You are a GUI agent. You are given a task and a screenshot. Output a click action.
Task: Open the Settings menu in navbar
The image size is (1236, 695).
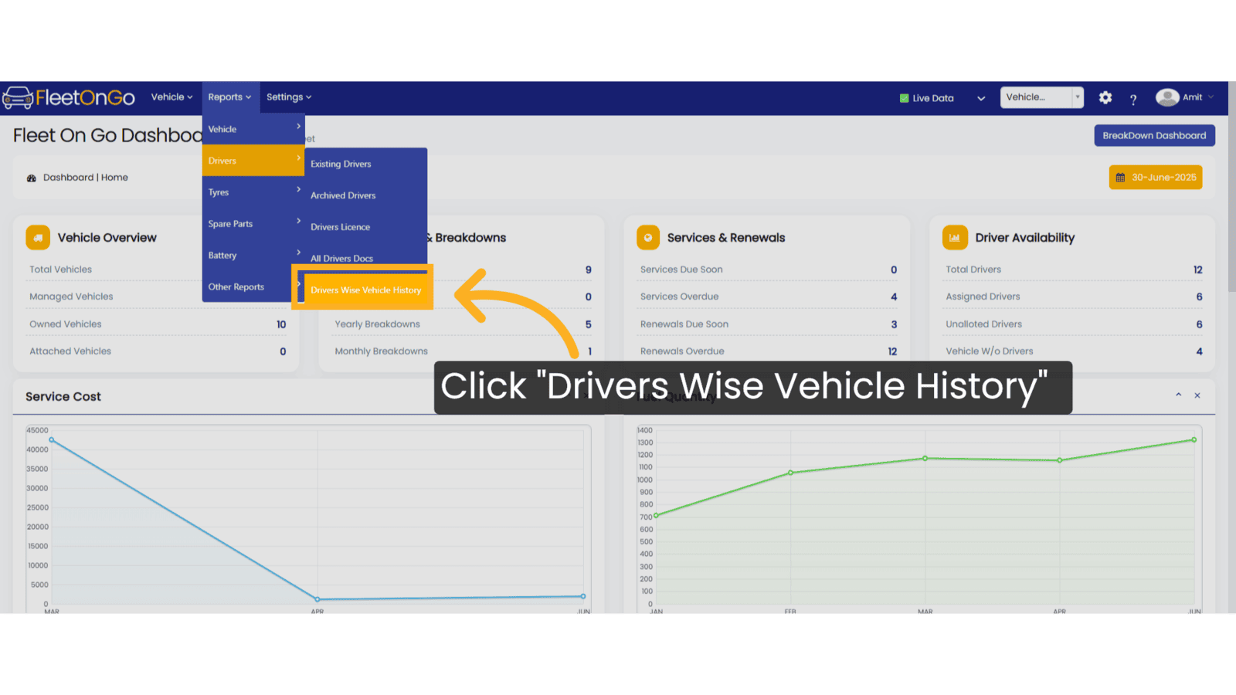pyautogui.click(x=289, y=97)
